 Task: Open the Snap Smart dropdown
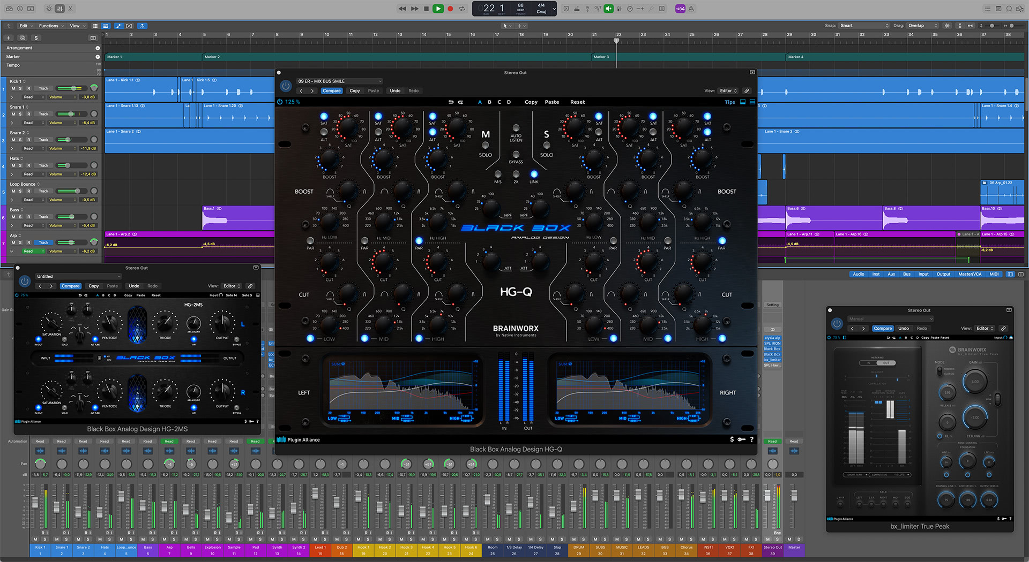tap(864, 26)
